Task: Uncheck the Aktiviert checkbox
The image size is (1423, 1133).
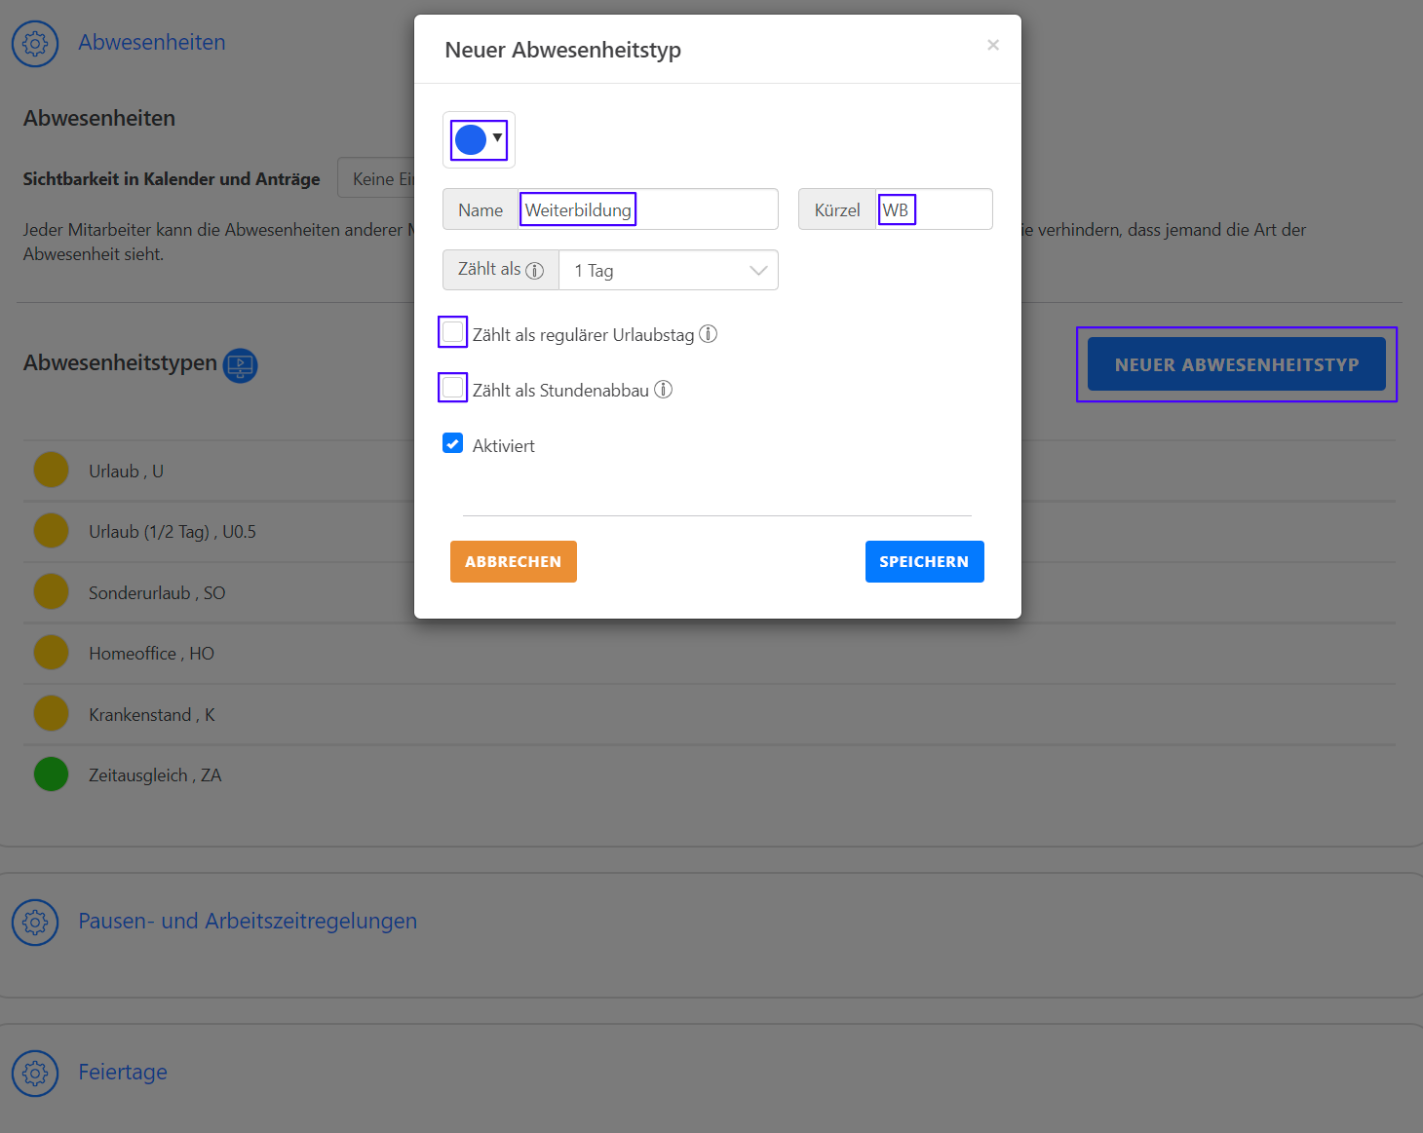Action: coord(453,444)
